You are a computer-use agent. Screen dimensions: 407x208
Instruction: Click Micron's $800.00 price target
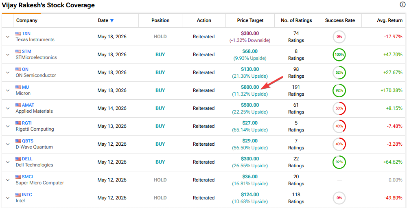[250, 87]
